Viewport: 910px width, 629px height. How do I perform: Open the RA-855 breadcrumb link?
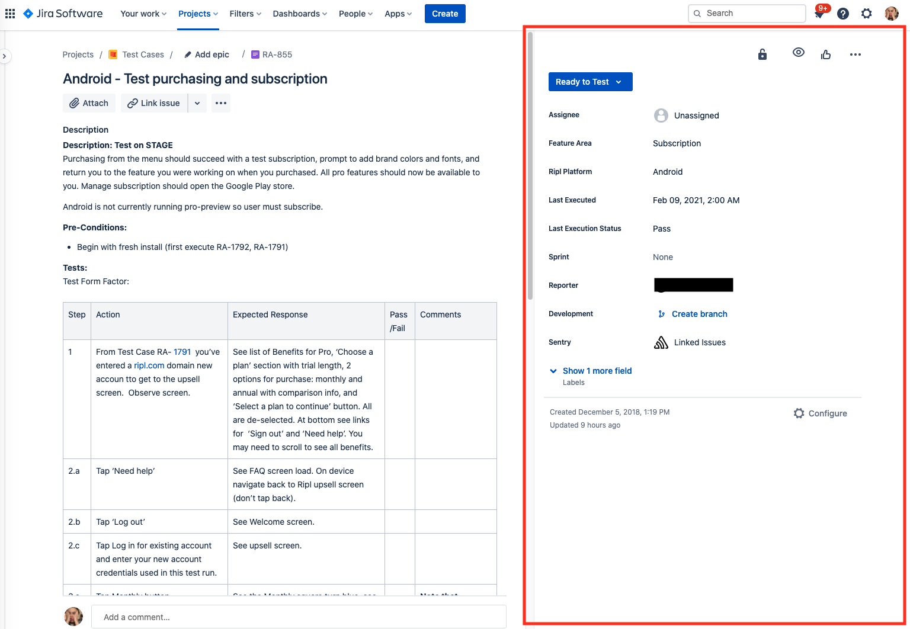pos(277,54)
